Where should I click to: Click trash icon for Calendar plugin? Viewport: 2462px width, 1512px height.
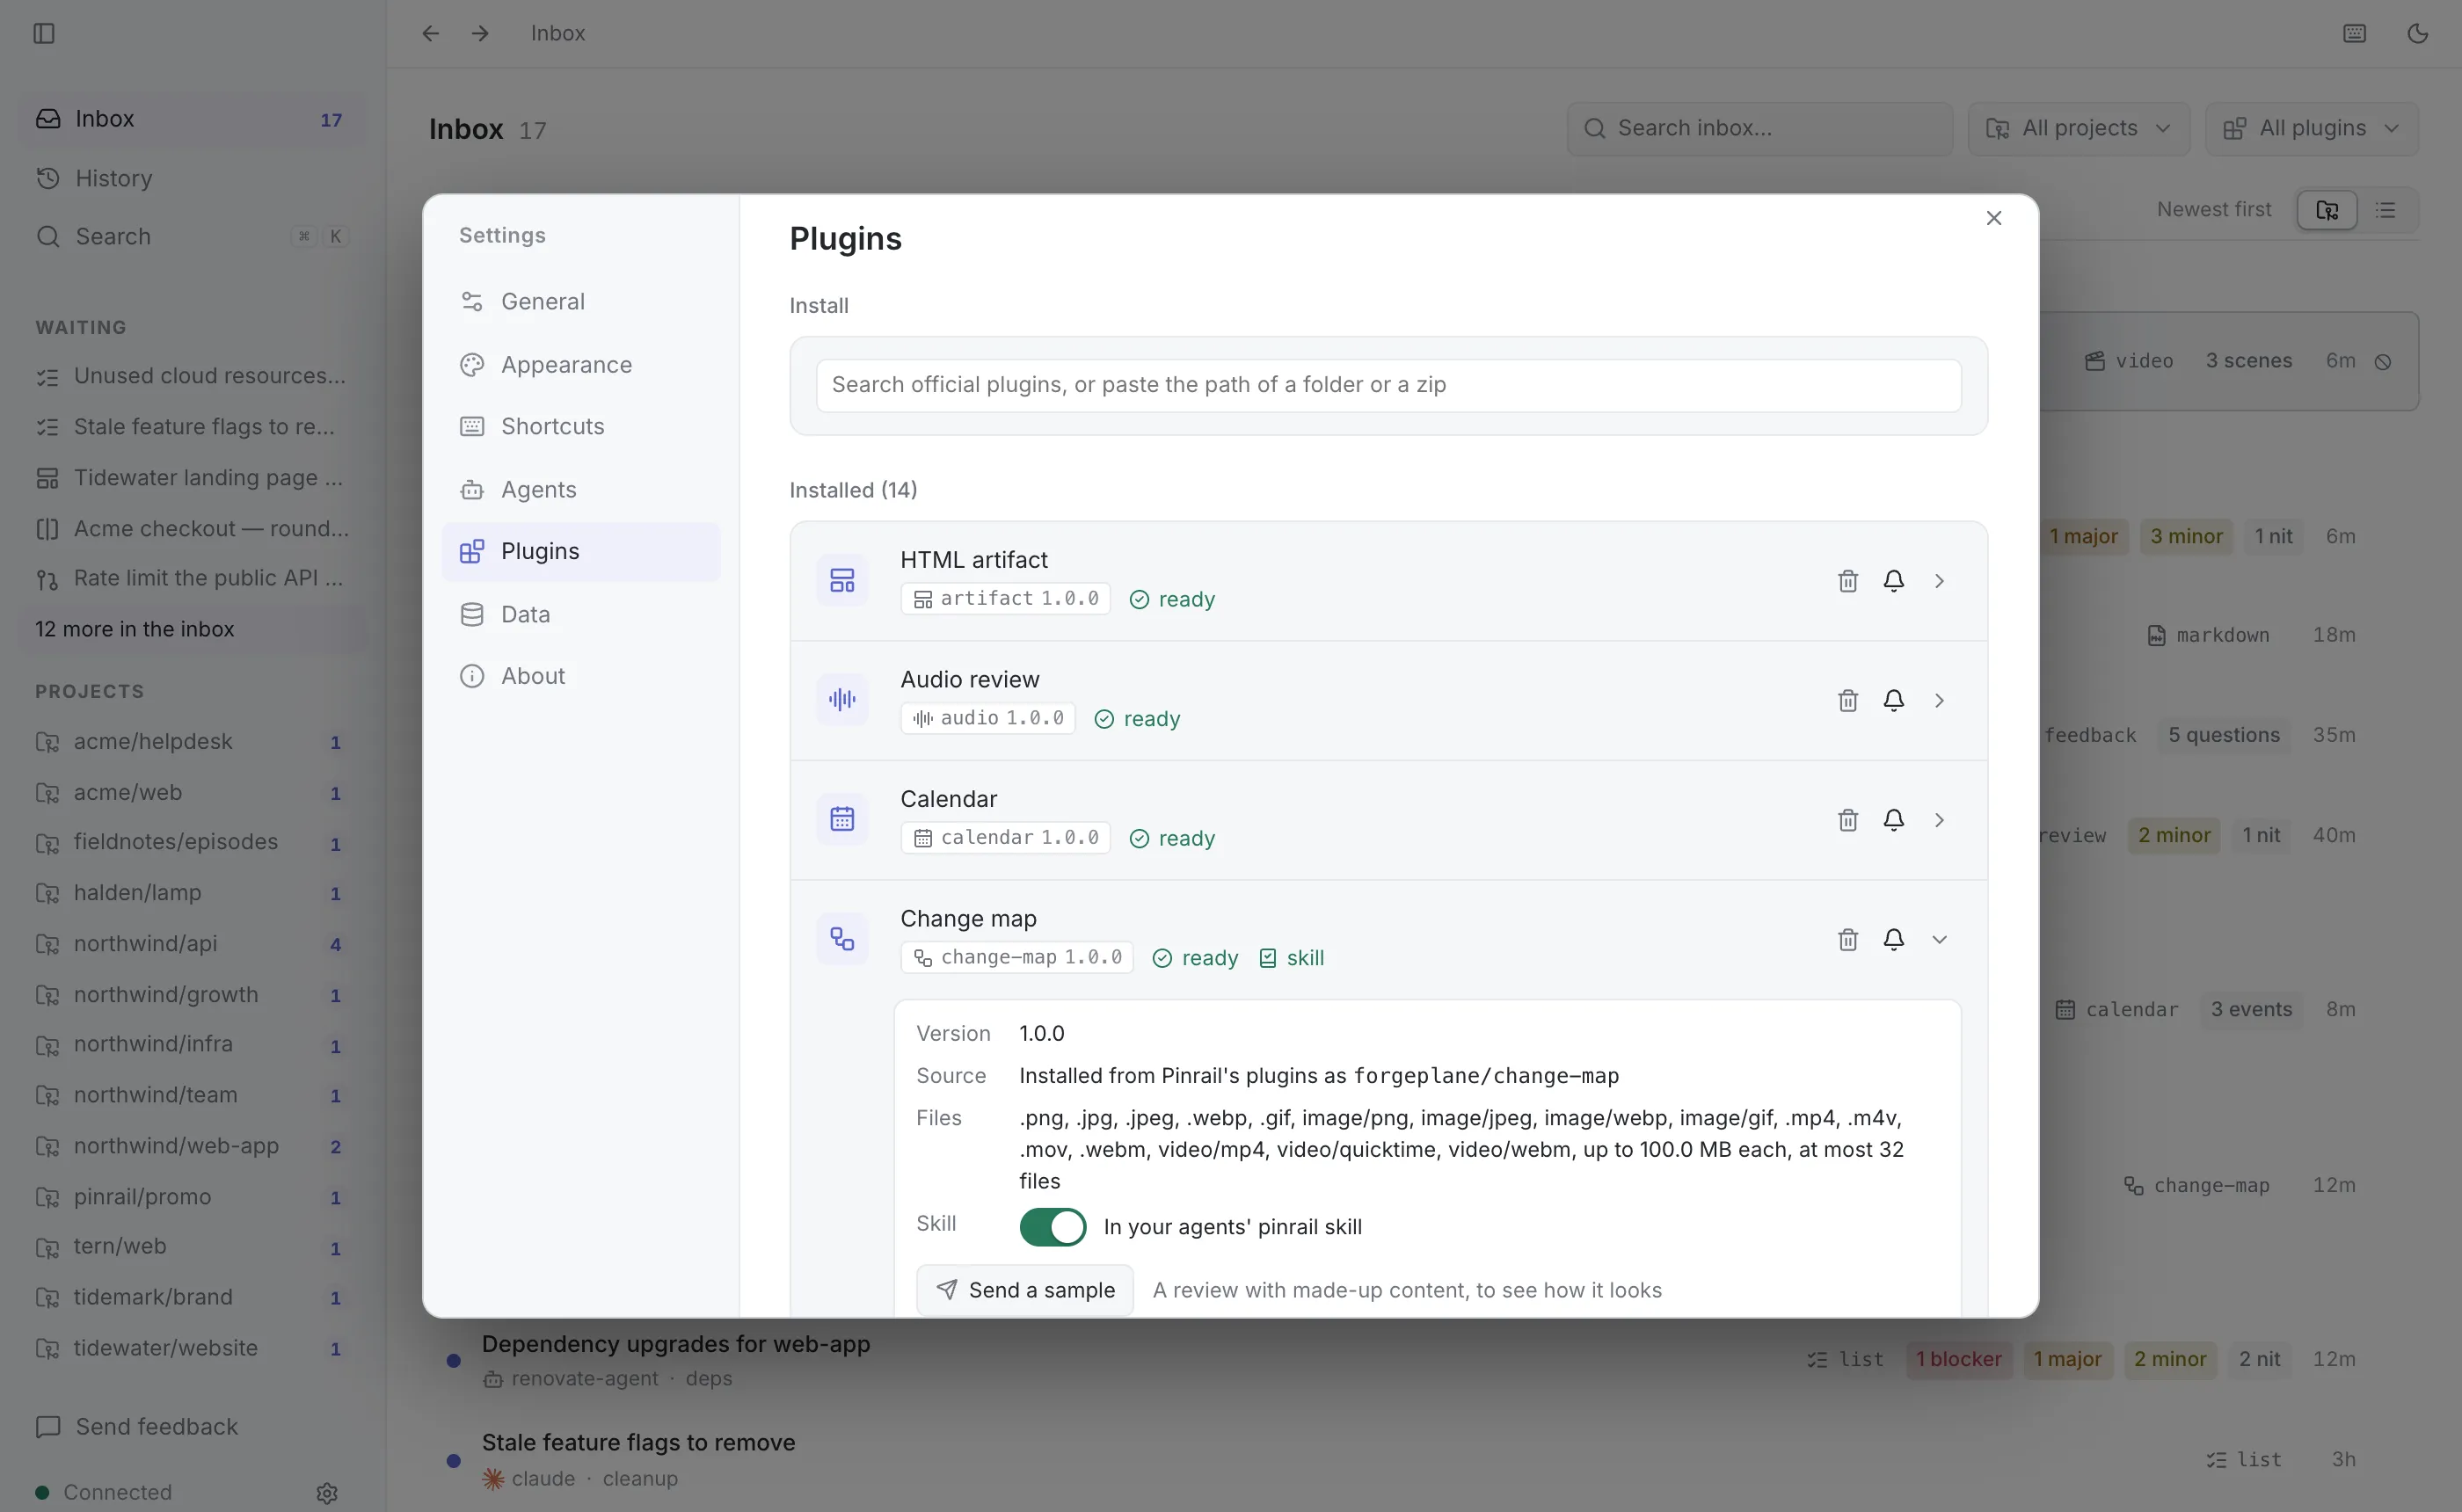[x=1847, y=820]
